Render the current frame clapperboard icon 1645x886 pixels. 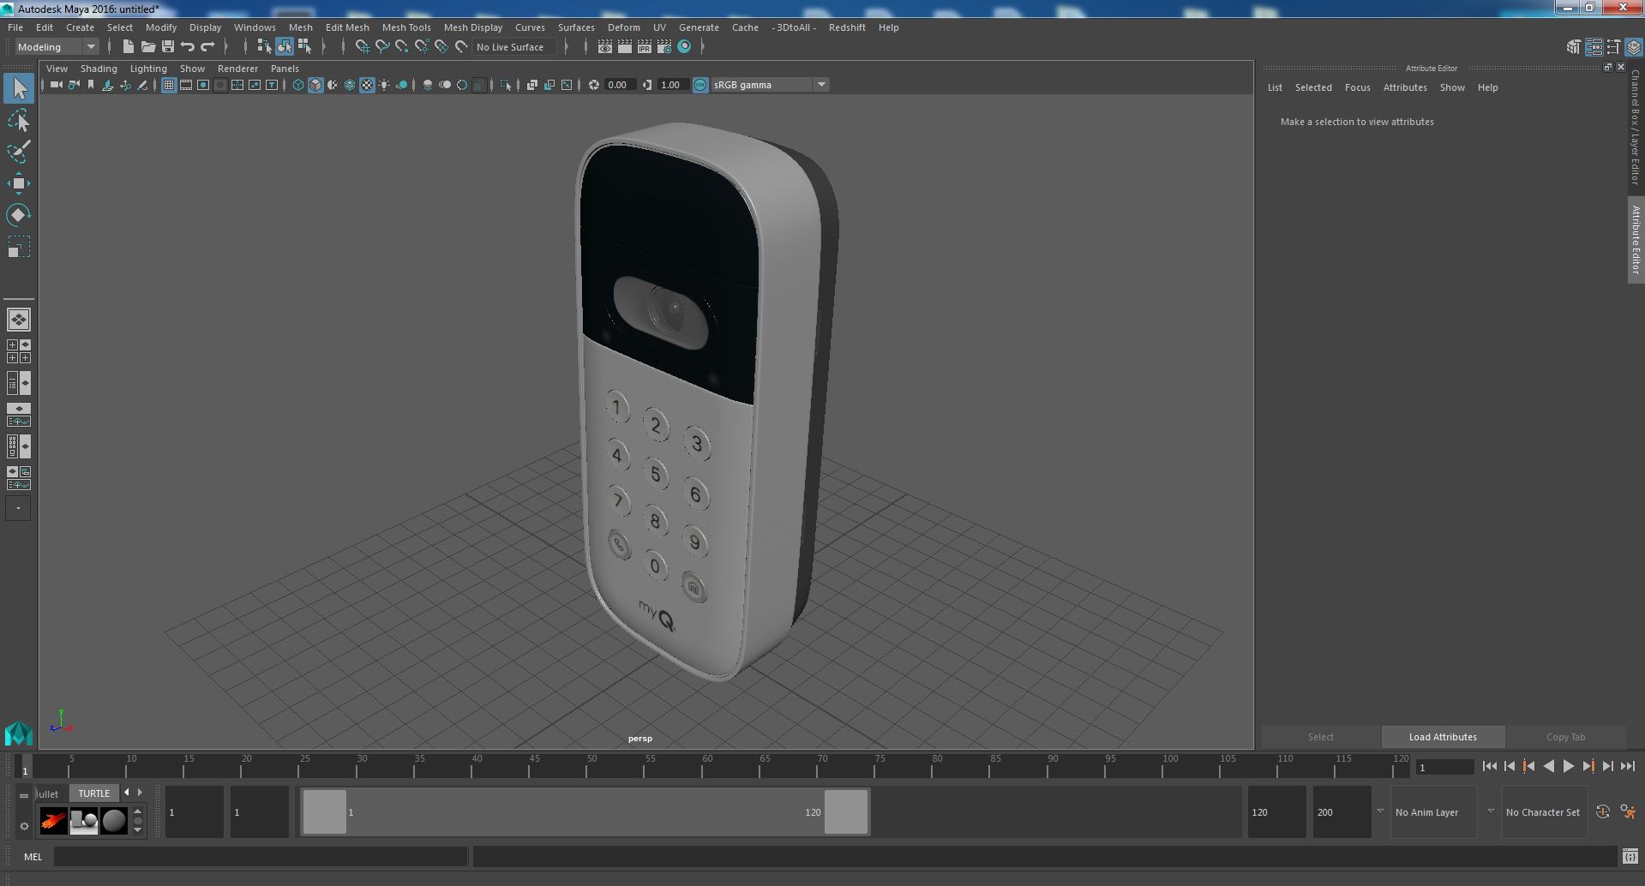pos(625,47)
